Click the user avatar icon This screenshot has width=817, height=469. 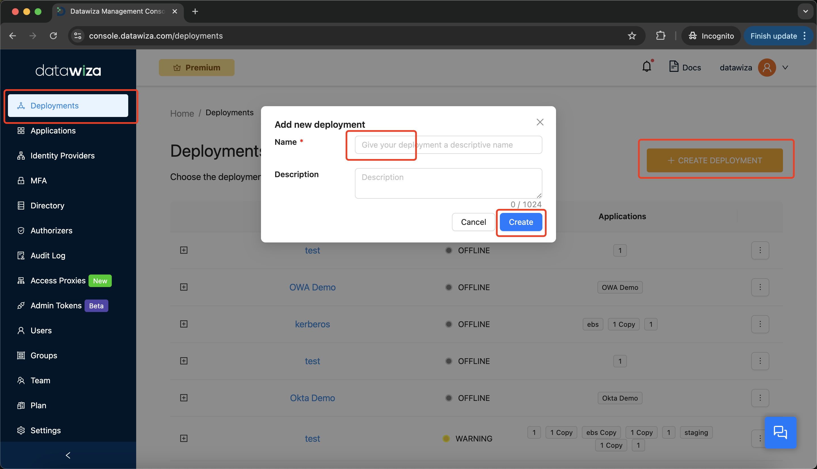[767, 67]
